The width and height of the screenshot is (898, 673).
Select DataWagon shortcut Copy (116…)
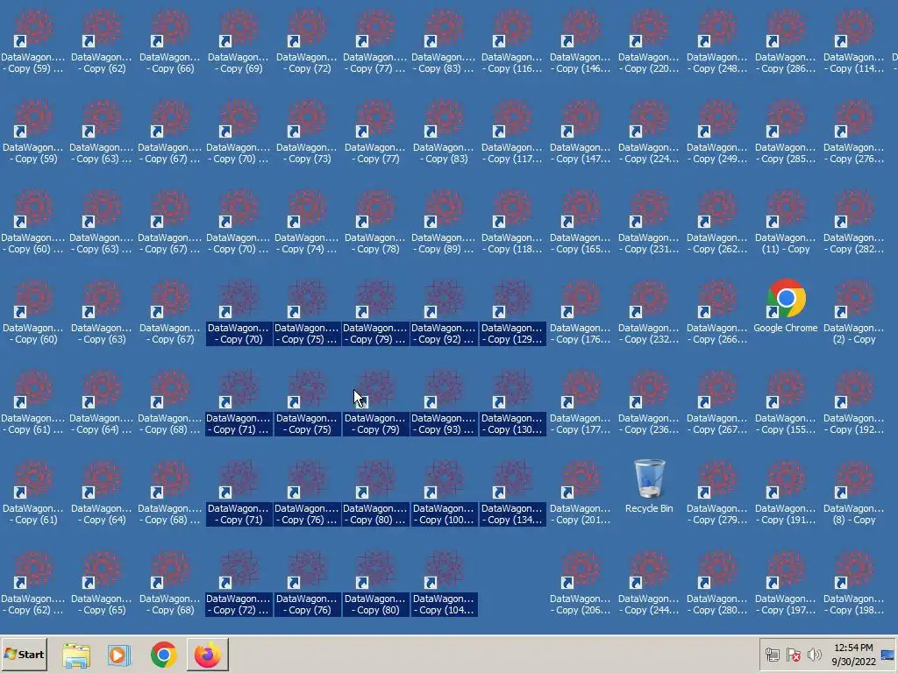(512, 41)
